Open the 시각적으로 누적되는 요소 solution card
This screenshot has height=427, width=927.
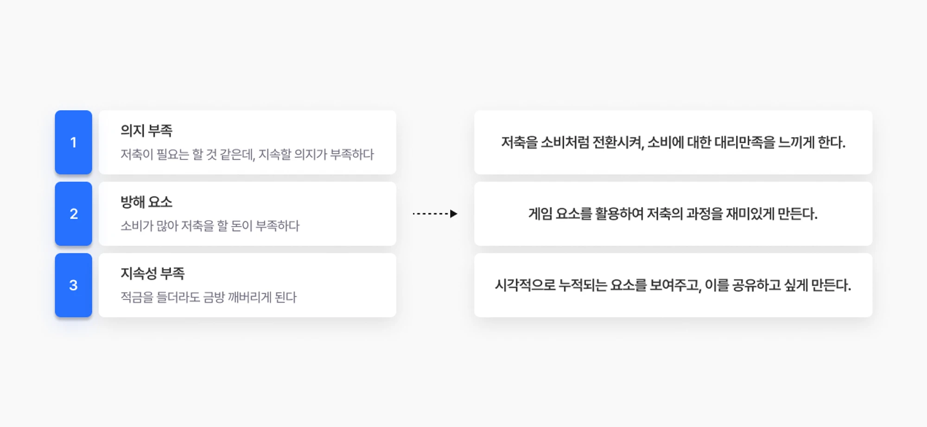pyautogui.click(x=673, y=285)
